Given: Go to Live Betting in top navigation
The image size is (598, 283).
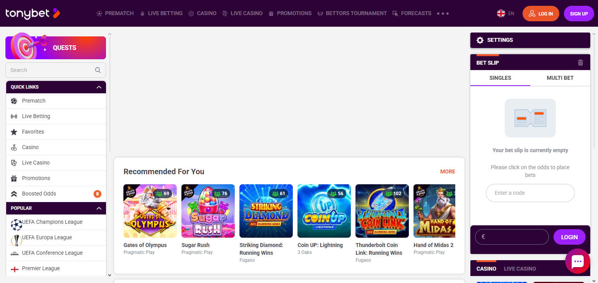Looking at the screenshot, I should (x=161, y=13).
